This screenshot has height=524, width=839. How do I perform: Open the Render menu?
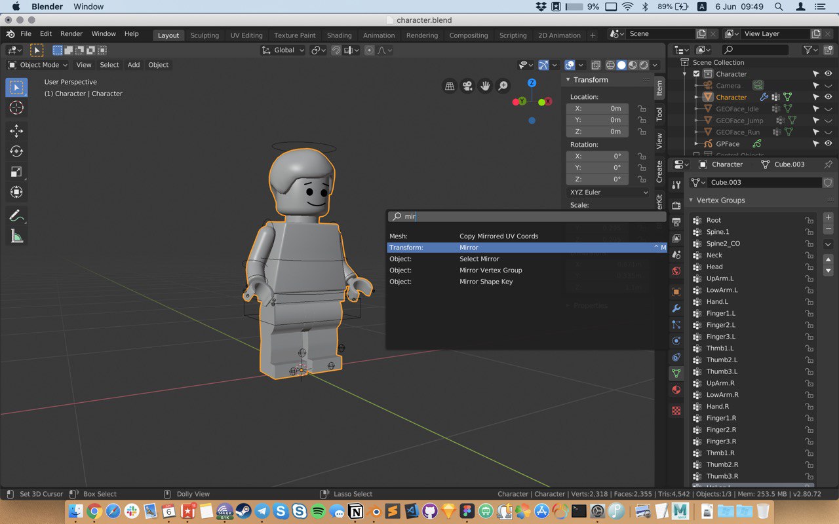71,34
